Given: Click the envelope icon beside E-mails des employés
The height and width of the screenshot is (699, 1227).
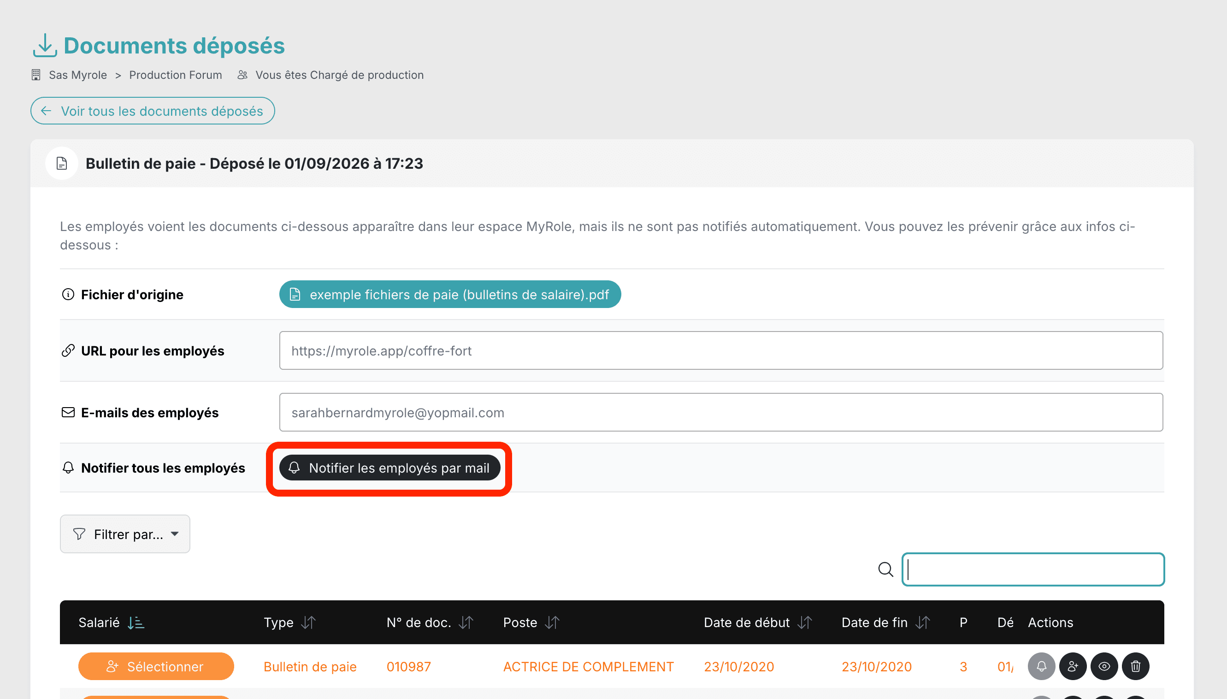Looking at the screenshot, I should 68,412.
